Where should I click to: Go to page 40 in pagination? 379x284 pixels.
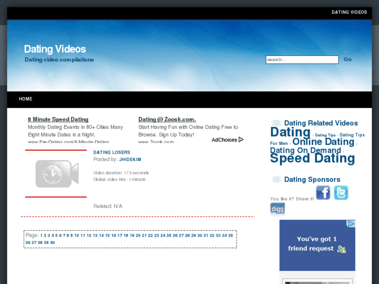(x=53, y=243)
